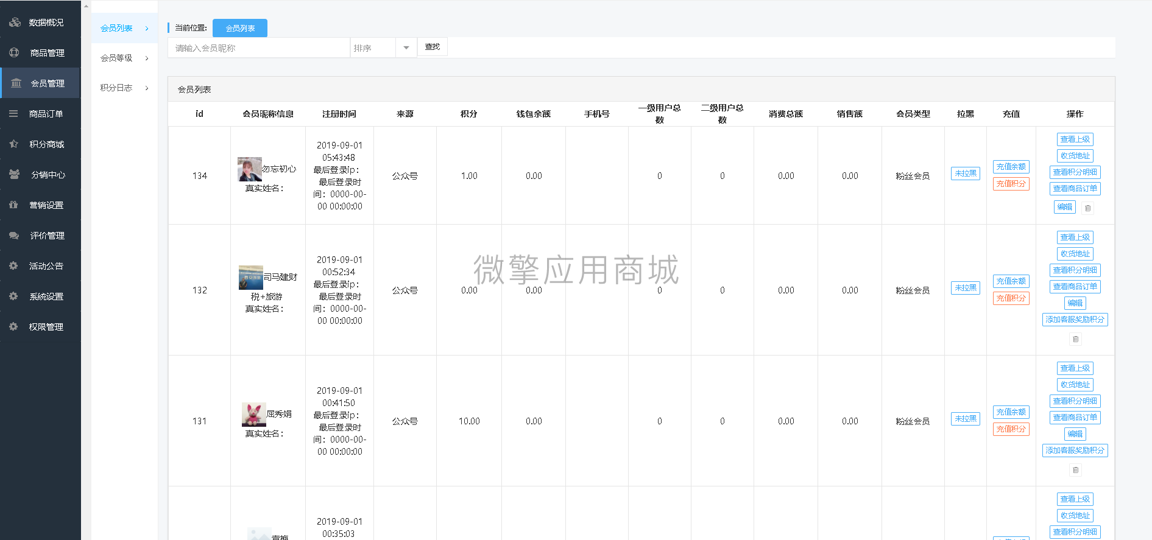Click 查看积分明细 for member 131

coord(1075,401)
